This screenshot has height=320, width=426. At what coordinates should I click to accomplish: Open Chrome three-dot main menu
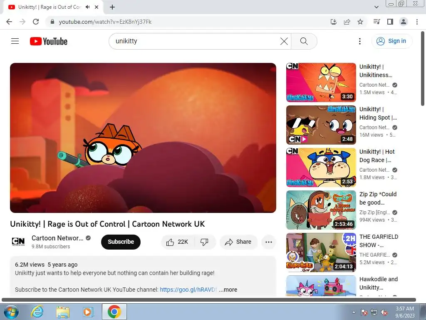pyautogui.click(x=417, y=22)
